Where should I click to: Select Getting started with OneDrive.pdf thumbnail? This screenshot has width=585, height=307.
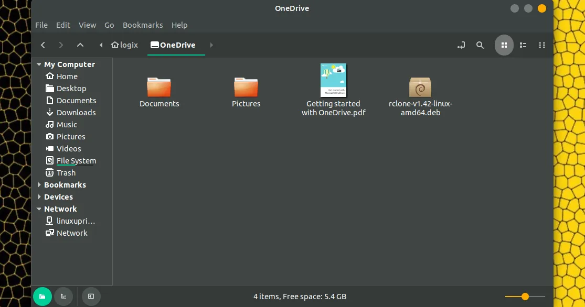[x=333, y=80]
